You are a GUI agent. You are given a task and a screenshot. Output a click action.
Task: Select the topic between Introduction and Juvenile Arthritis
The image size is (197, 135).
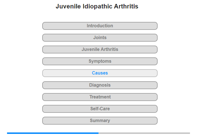coord(100,38)
